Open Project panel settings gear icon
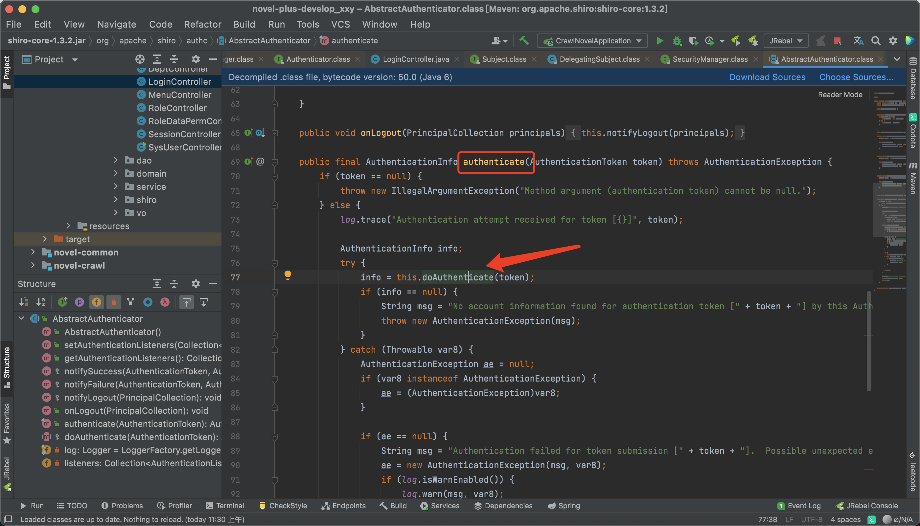The height and width of the screenshot is (526, 920). coord(195,59)
